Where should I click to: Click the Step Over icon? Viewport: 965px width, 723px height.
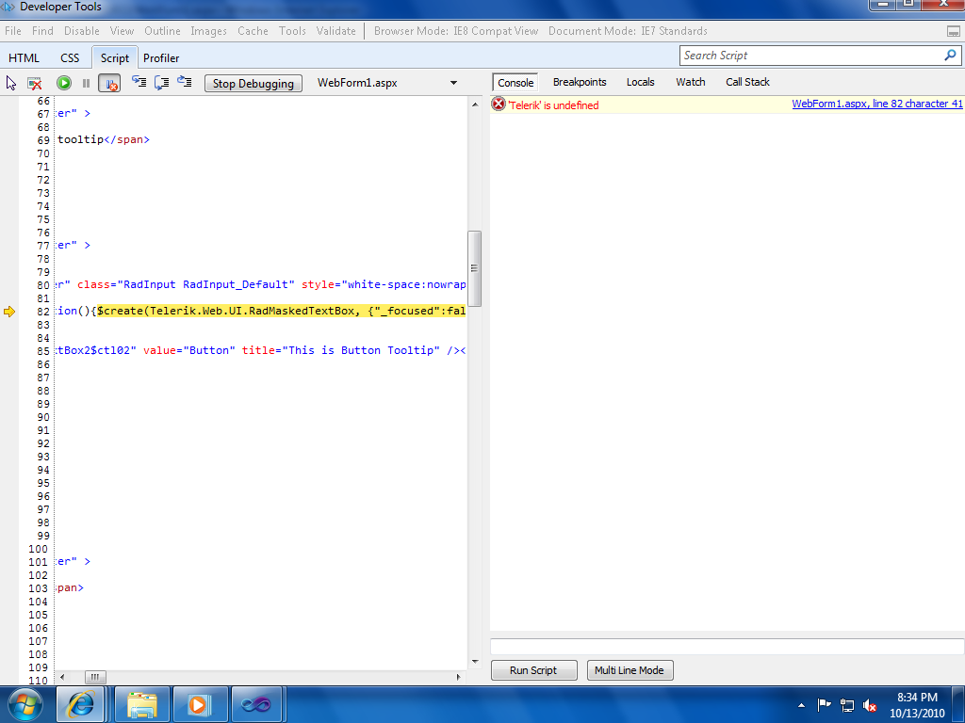[x=161, y=83]
